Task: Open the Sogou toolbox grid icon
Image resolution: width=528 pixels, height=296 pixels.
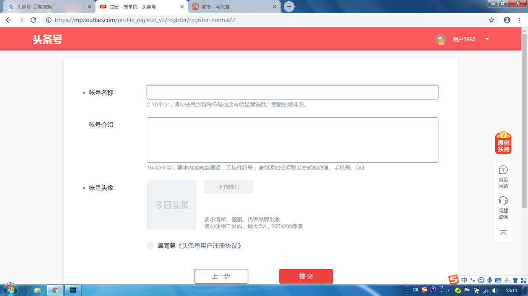Action: (x=524, y=280)
